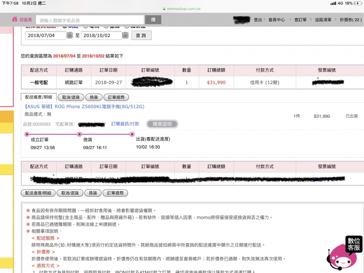Viewport: 364px width, 273px height.
Task: Click the 出貨 progress marker
Action: [132, 134]
